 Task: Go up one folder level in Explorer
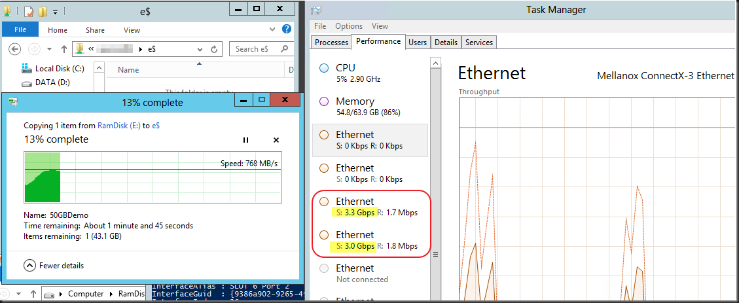(x=64, y=49)
